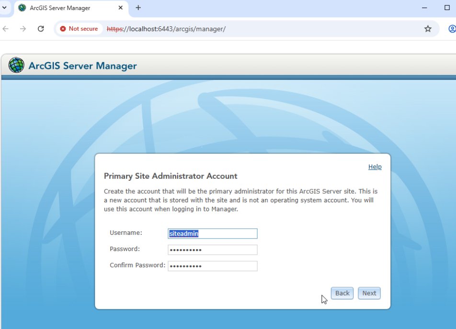The image size is (456, 329).
Task: Reload the page with the refresh icon
Action: pos(41,29)
